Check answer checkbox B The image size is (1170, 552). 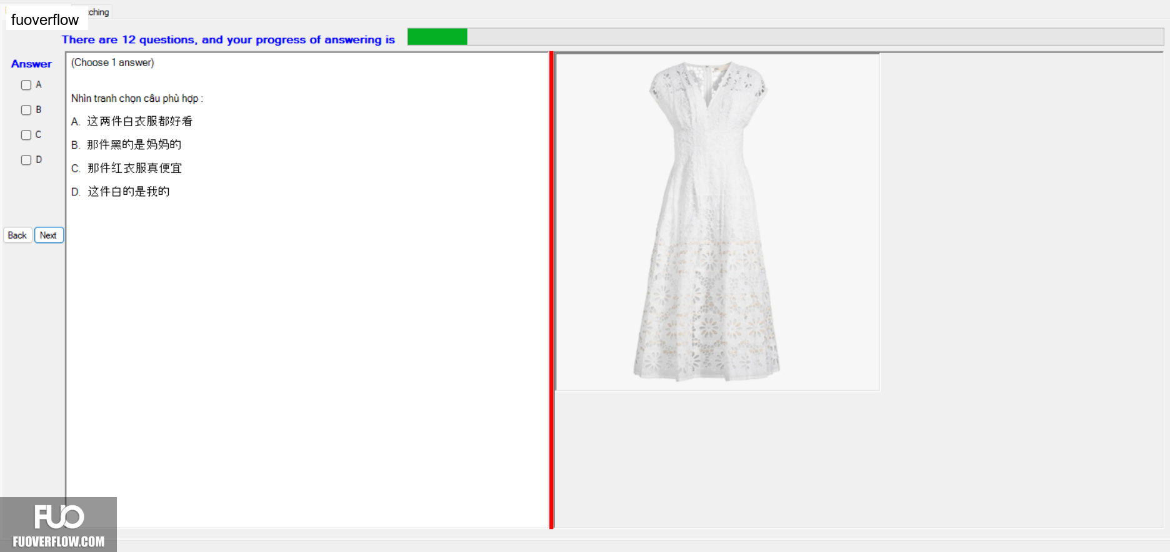[26, 110]
